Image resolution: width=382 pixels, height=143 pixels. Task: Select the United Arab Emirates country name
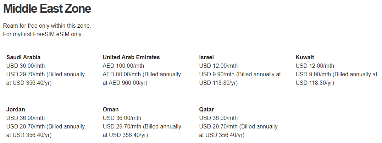point(131,57)
